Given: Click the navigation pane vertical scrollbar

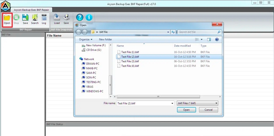Looking at the screenshot, I should point(111,85).
